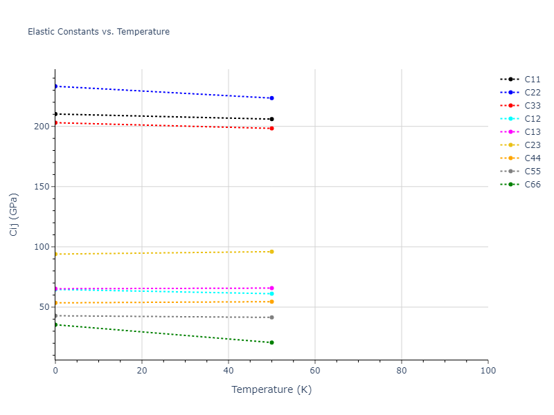Select the green C66 marker at 50 K
554x415 pixels.
click(271, 342)
